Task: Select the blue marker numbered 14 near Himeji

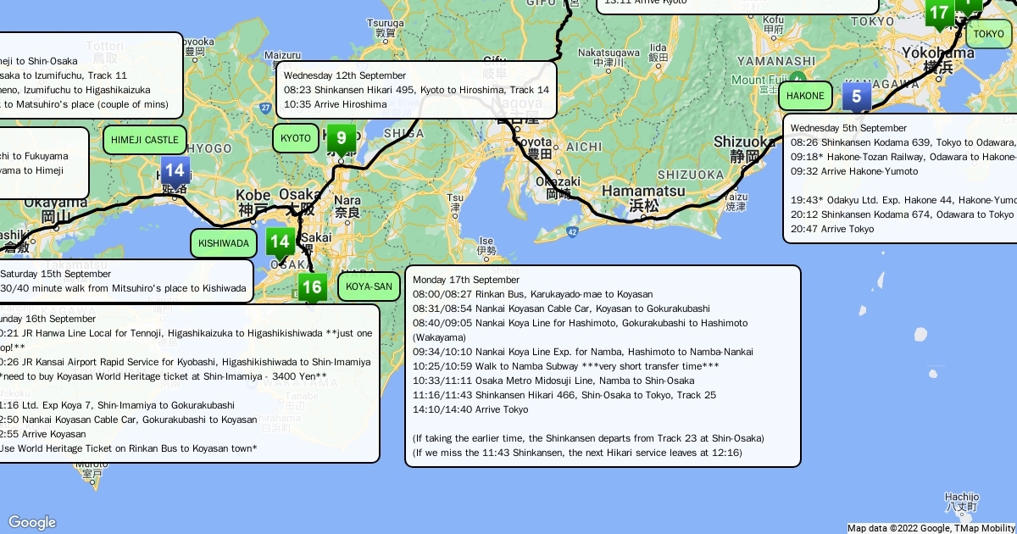Action: click(175, 171)
